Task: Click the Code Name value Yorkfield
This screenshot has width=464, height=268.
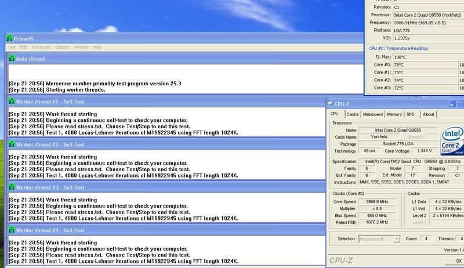Action: 379,137
